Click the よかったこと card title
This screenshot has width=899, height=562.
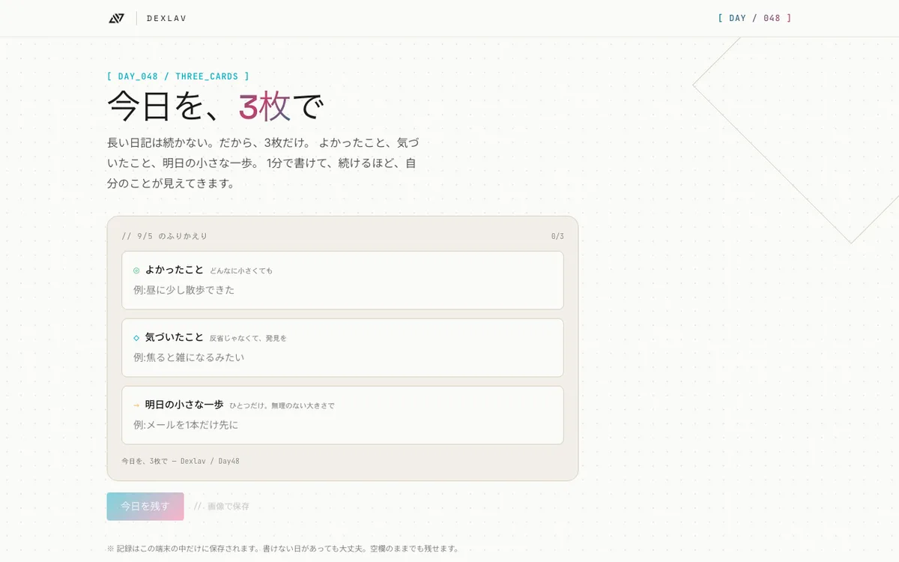click(175, 270)
